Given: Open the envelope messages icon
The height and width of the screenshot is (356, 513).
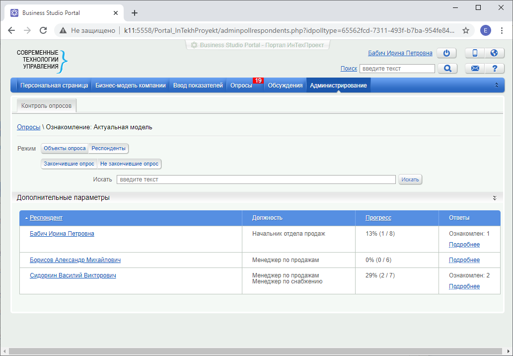Looking at the screenshot, I should 475,69.
